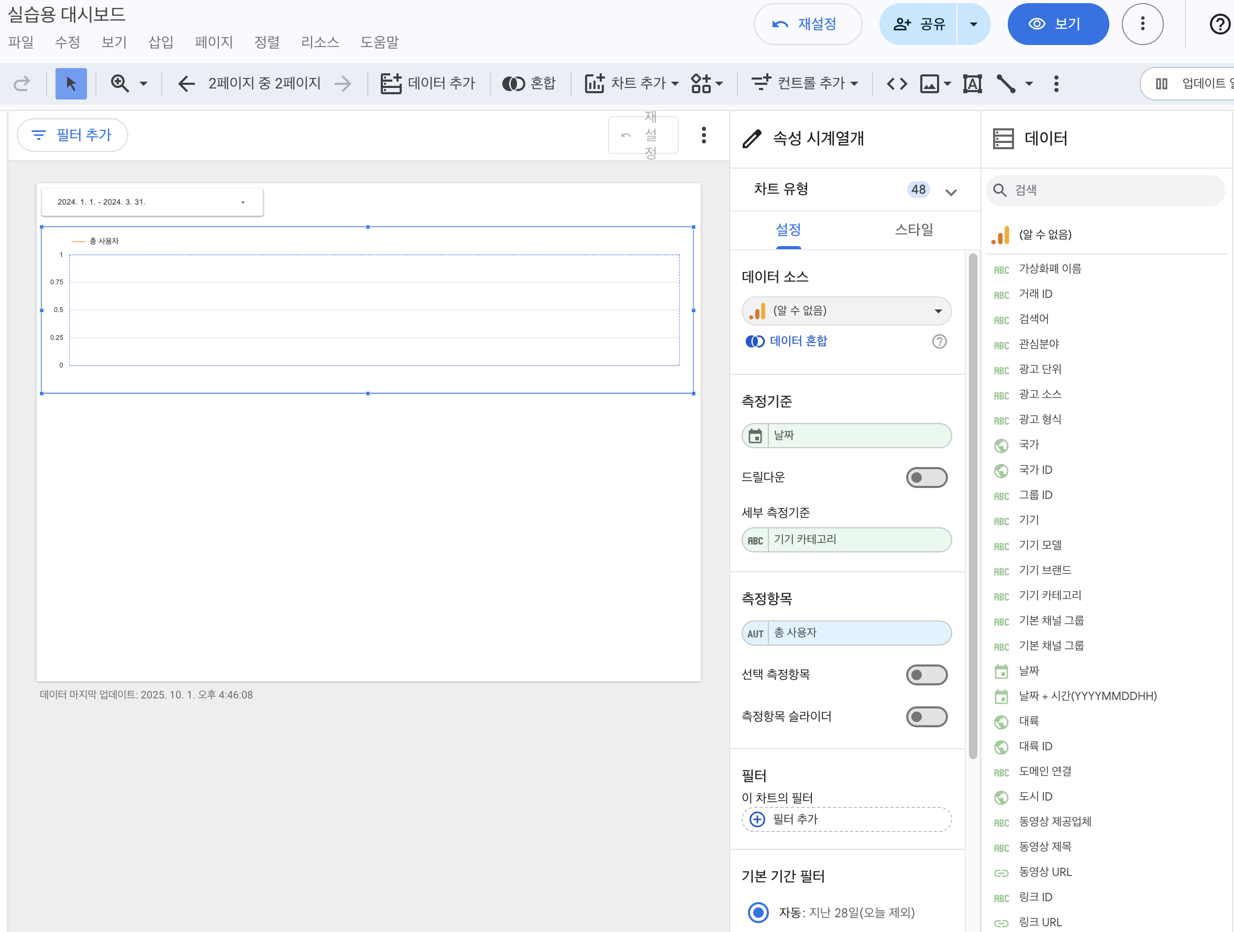Open the zoom level dropdown arrow
The height and width of the screenshot is (932, 1234).
point(144,84)
